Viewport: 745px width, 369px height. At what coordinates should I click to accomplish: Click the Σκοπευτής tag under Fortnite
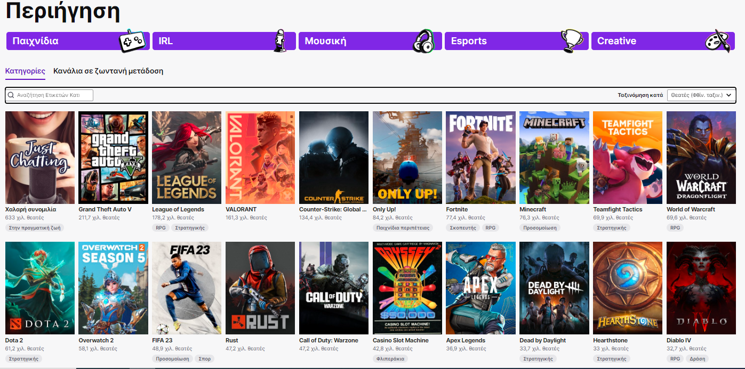pos(462,227)
